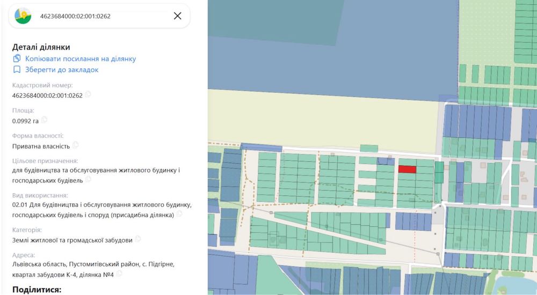The height and width of the screenshot is (295, 537).
Task: Click the cadastre logo in search bar
Action: click(x=23, y=16)
